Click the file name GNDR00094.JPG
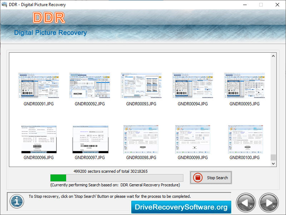Image resolution: width=286 pixels, height=215 pixels. tap(193, 104)
